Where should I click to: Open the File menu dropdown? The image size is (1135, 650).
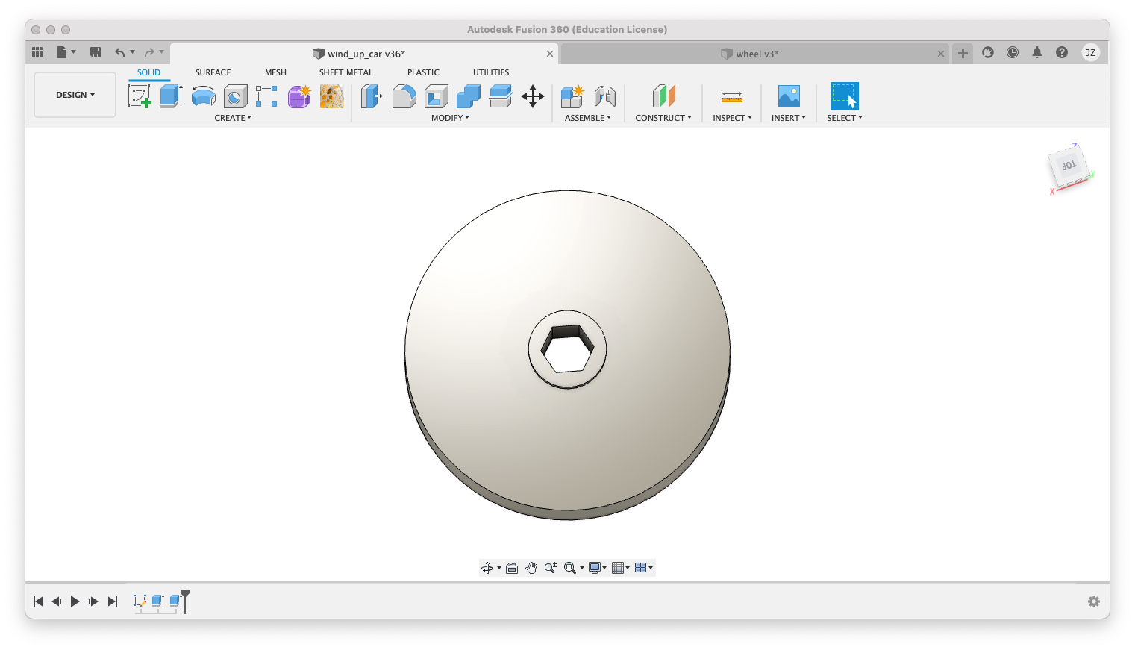point(66,52)
